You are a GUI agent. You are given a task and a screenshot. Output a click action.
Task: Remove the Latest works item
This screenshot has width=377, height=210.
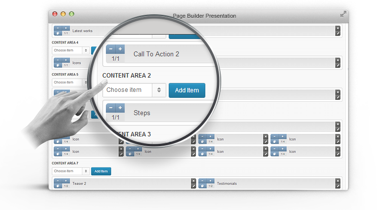338,28
